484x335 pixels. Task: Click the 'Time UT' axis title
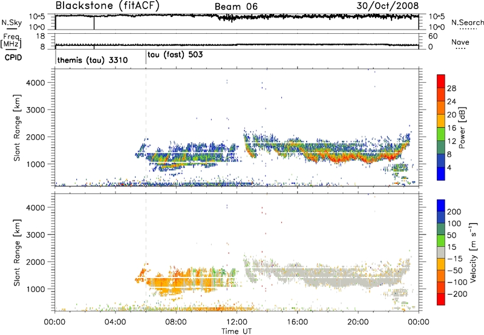coord(237,331)
